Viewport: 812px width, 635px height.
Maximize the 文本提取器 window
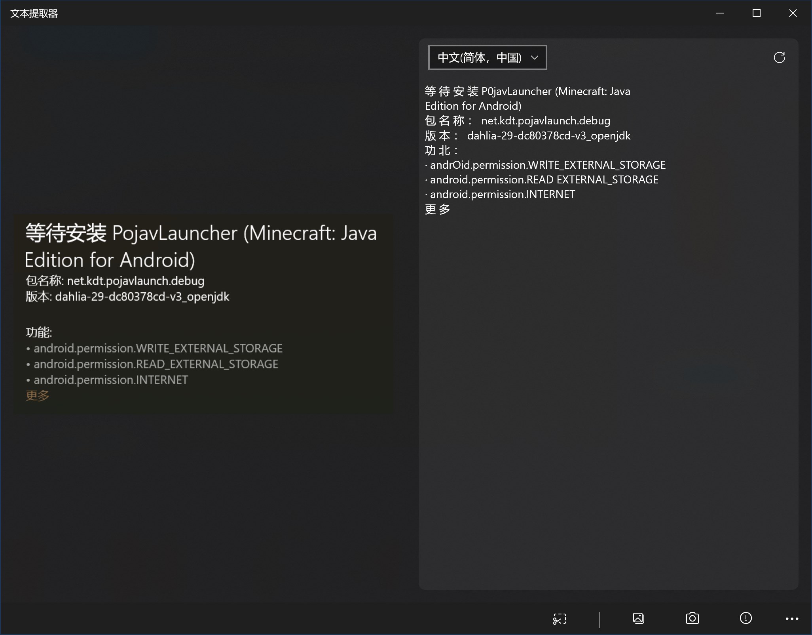[x=756, y=13]
